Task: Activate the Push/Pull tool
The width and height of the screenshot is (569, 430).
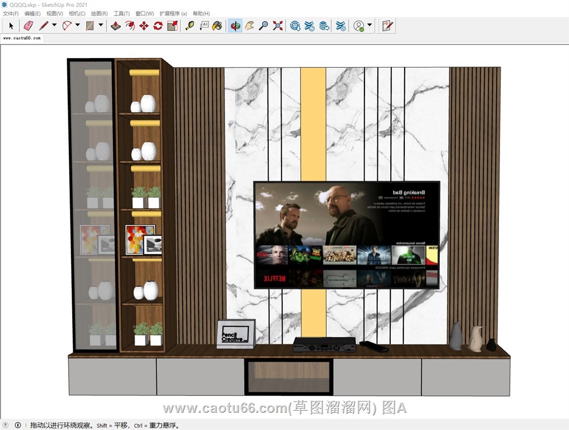Action: click(x=116, y=25)
